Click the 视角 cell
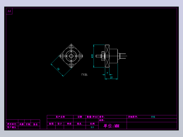The image size is (183, 137). (80, 124)
